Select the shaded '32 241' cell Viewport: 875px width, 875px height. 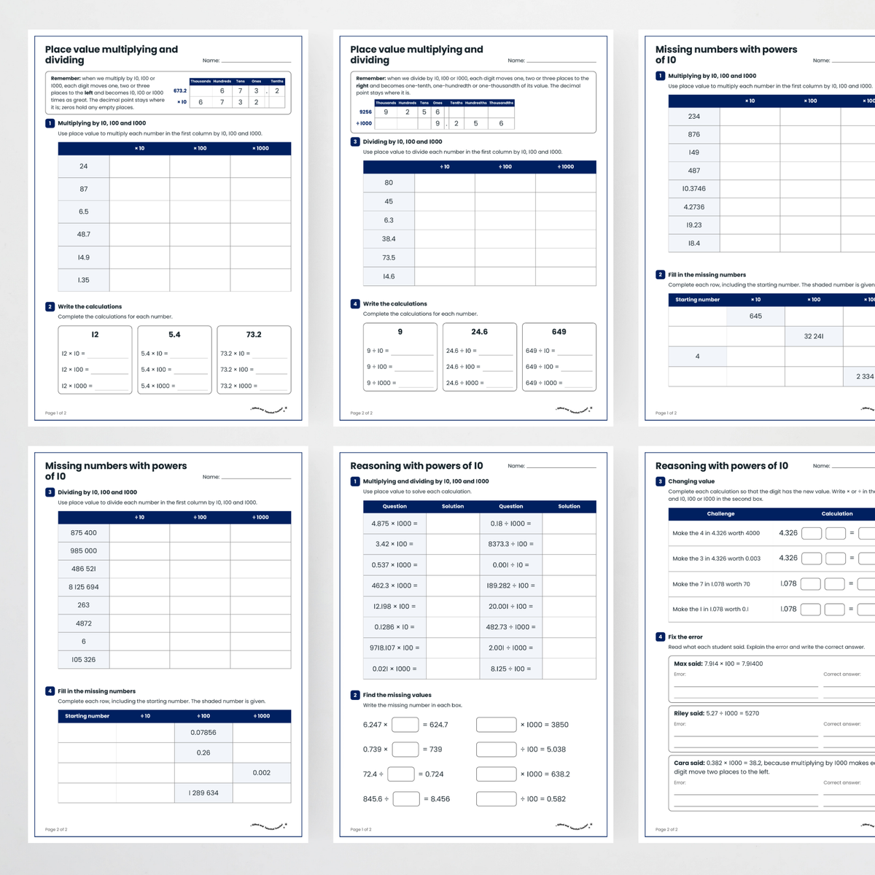pyautogui.click(x=814, y=336)
